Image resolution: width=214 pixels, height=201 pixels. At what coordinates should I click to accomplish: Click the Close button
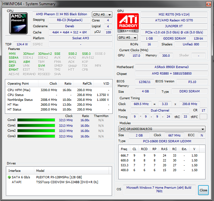203,190
